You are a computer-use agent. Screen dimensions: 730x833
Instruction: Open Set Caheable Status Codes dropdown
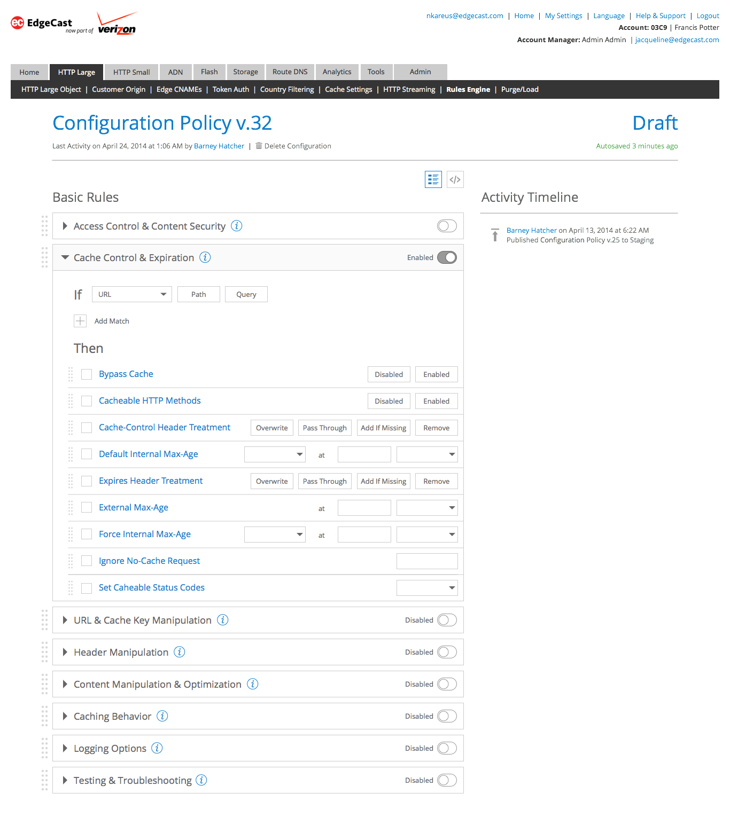coord(427,588)
